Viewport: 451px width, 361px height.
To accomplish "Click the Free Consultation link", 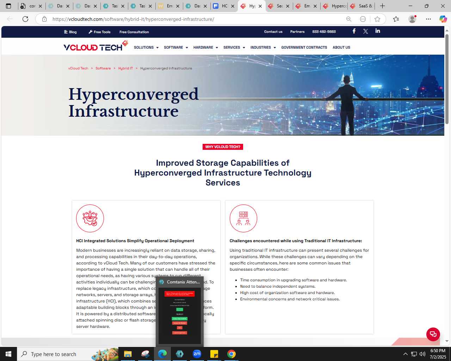I will (x=134, y=32).
